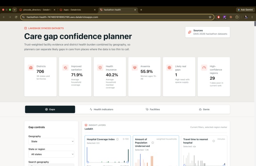Viewport: 256px width, 166px height.
Task: Click the Gap controls heading
Action: point(37,127)
